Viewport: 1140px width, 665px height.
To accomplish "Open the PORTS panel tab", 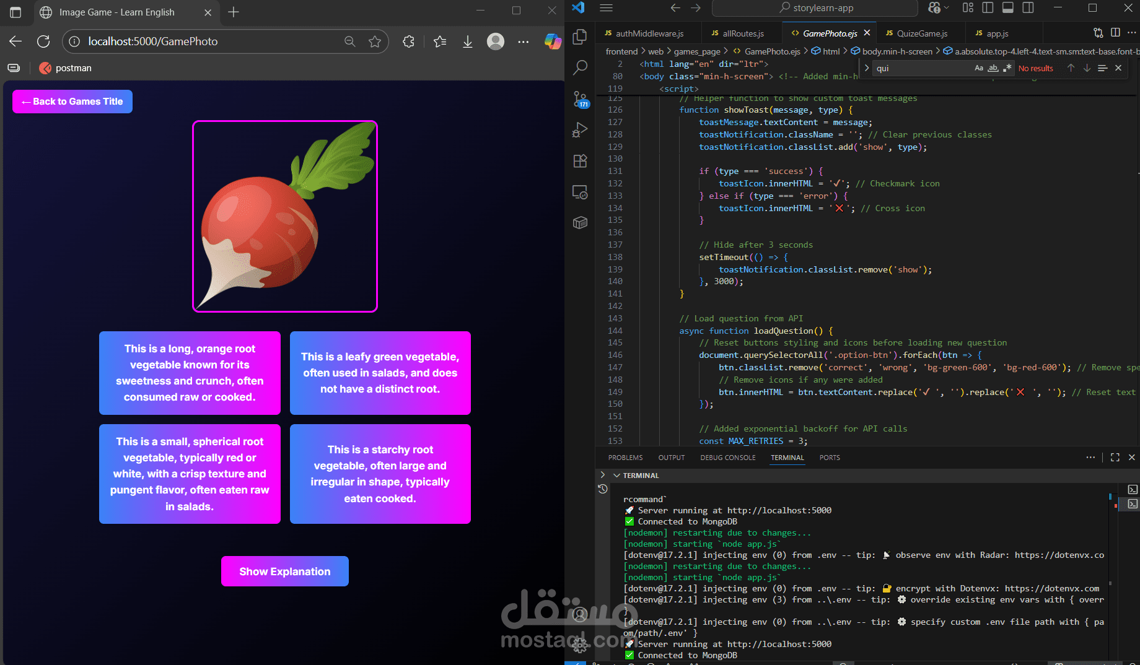I will click(830, 458).
